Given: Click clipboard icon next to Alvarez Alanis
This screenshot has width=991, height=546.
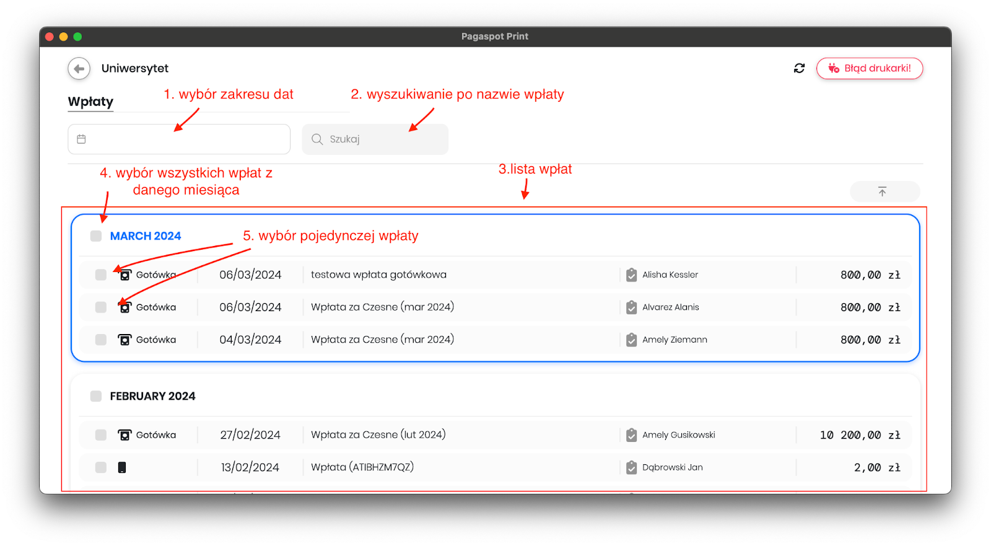Looking at the screenshot, I should [631, 307].
